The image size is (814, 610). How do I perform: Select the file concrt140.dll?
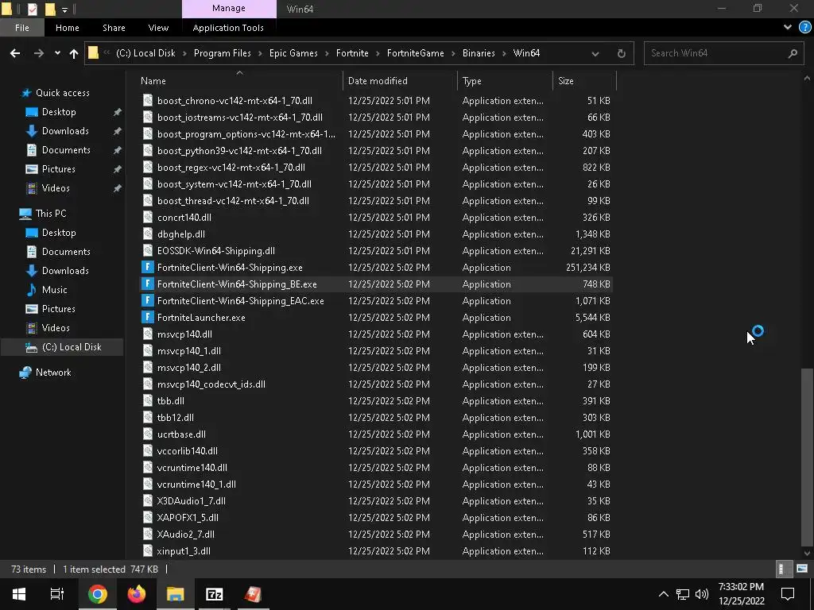point(184,218)
